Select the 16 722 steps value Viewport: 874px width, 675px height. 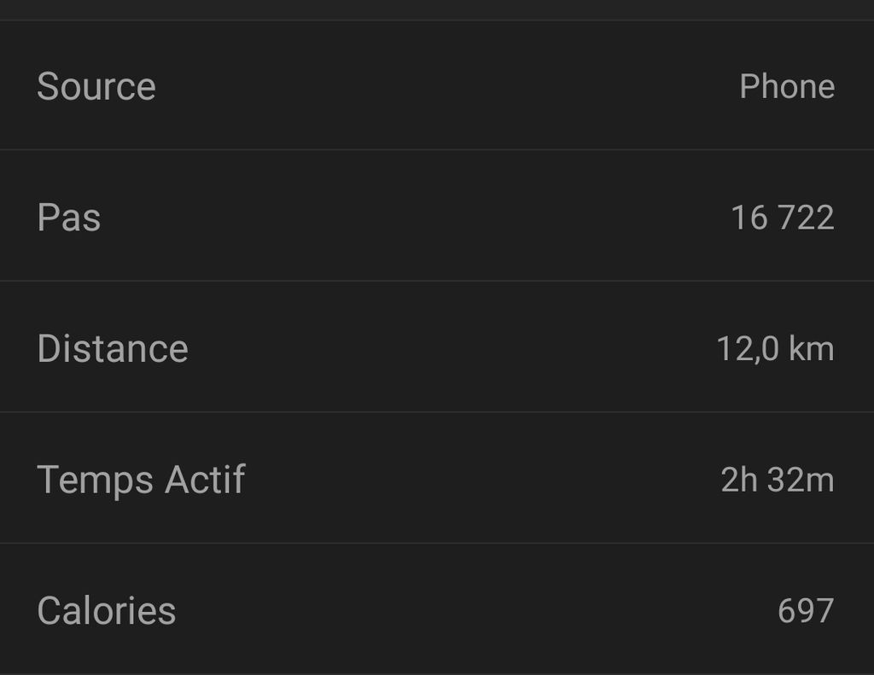point(782,218)
